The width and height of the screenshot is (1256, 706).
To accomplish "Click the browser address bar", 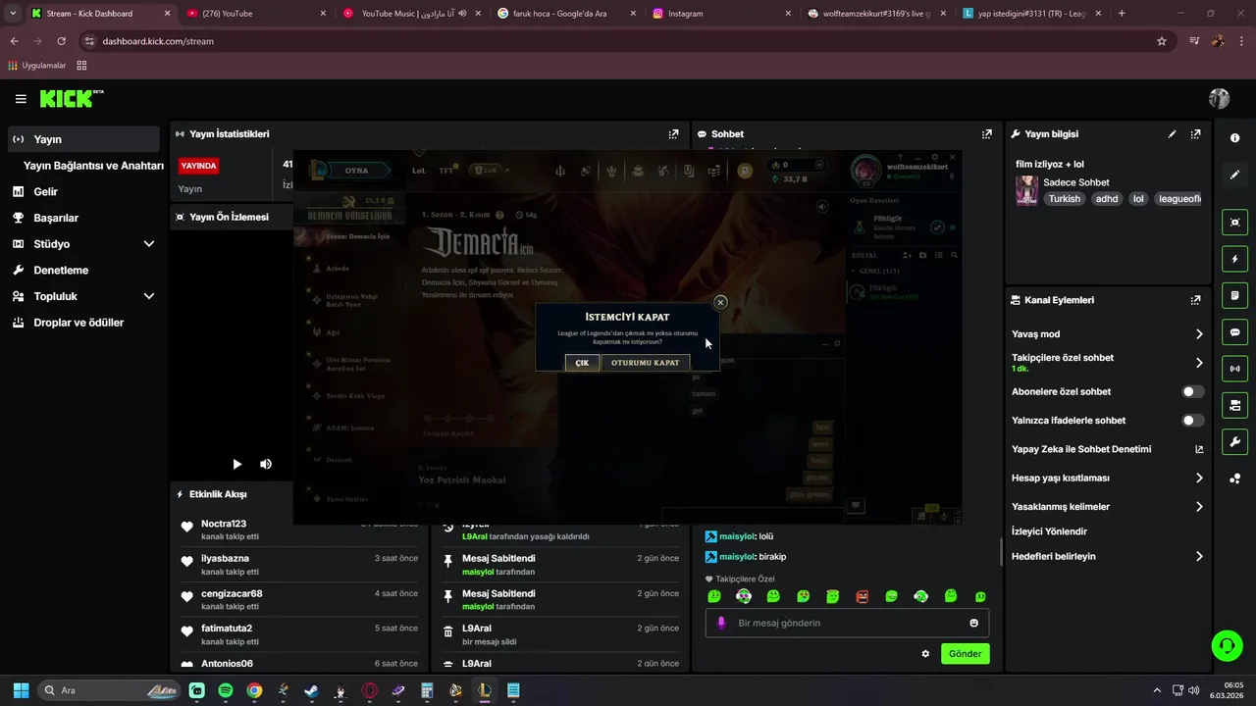I will (x=618, y=41).
